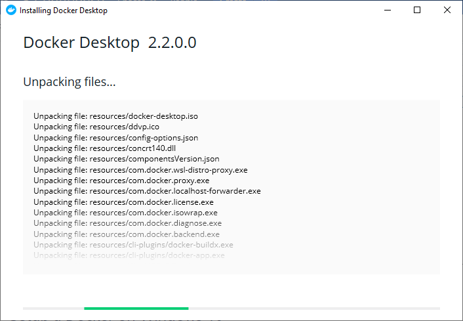This screenshot has width=463, height=321.
Task: Click the com.docker.isowrap.exe entry
Action: point(125,213)
